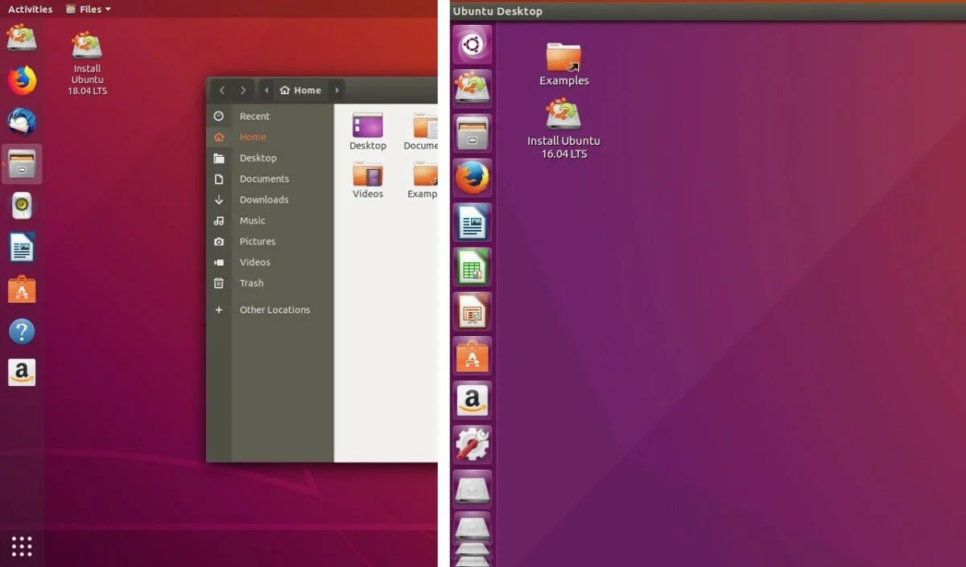Open Amazon in the Unity launcher
The image size is (966, 567).
(473, 400)
